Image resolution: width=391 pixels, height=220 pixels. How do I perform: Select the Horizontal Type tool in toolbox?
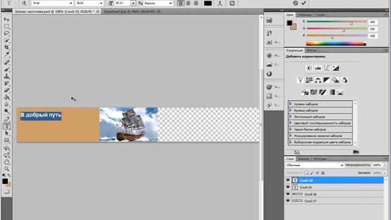[x=7, y=127]
